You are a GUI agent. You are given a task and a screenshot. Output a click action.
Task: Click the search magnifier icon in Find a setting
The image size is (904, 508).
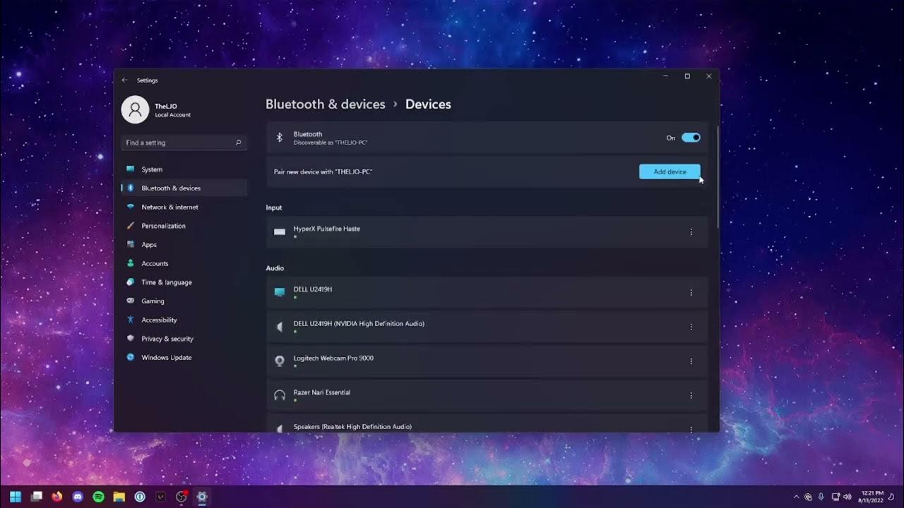click(239, 143)
